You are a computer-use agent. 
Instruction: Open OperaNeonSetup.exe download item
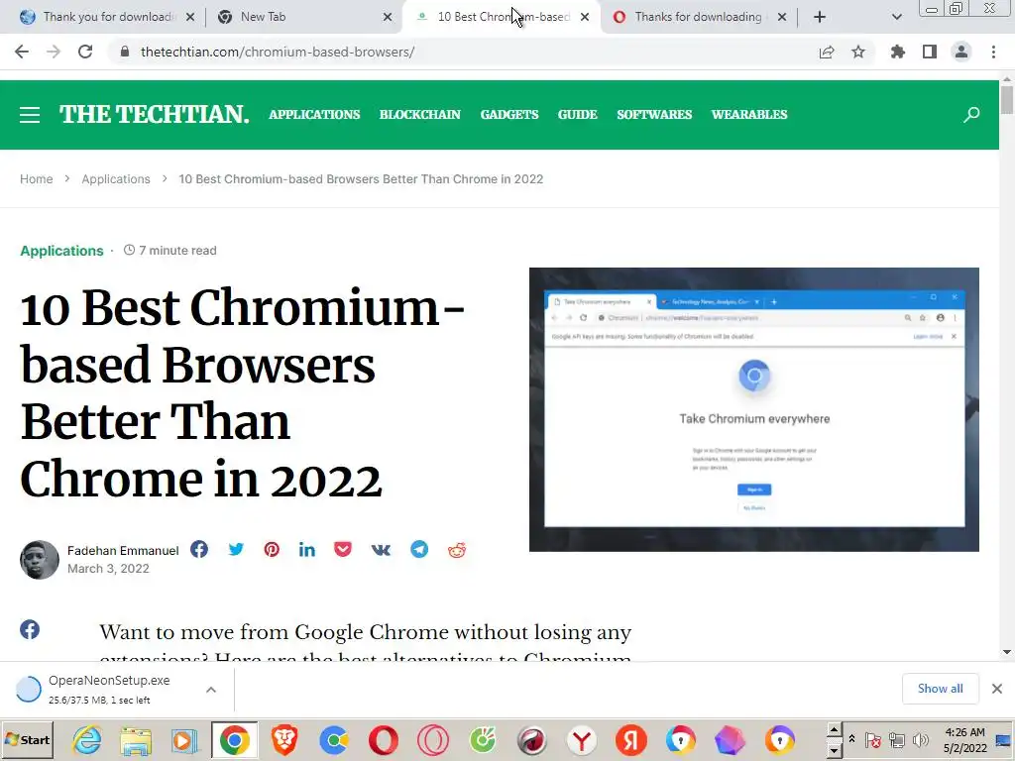109,690
